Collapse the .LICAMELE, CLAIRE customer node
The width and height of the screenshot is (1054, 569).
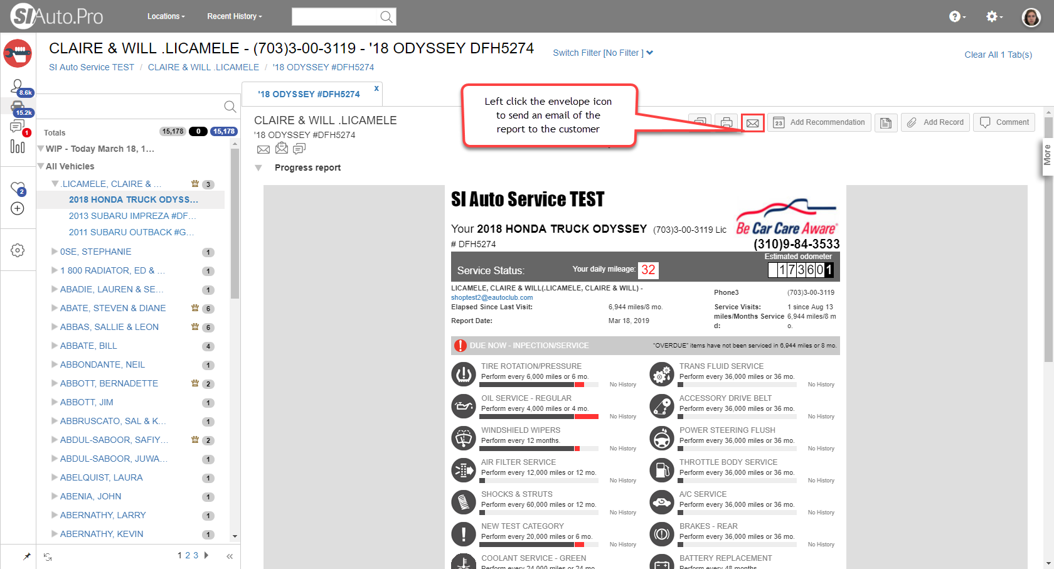point(55,184)
